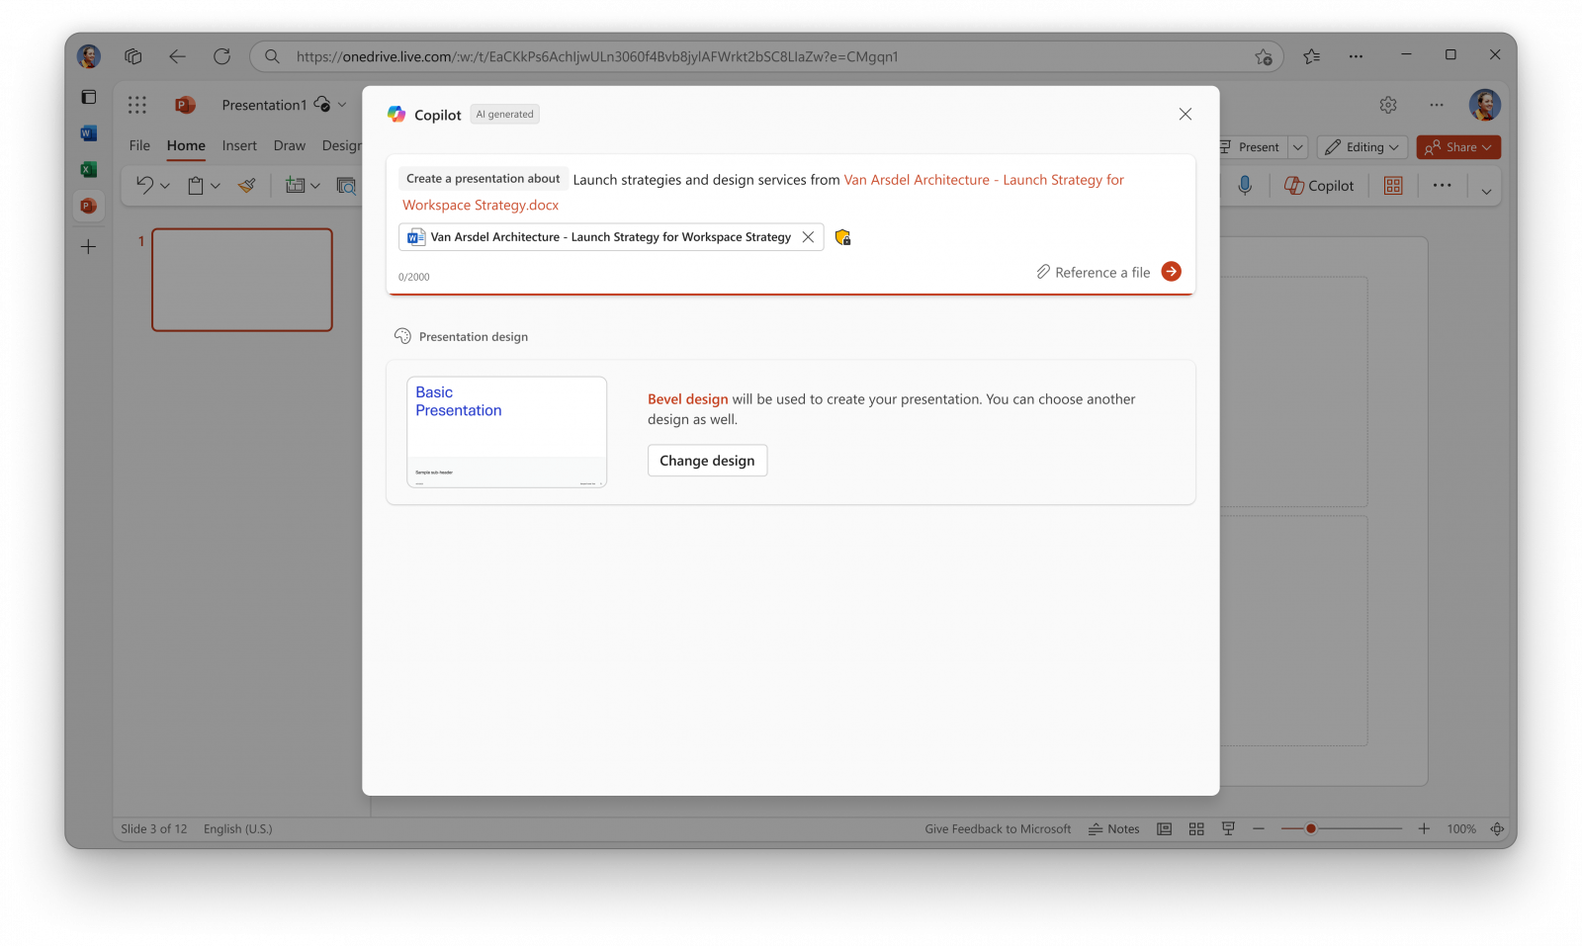Expand the ribbon display options chevron
The image size is (1582, 946).
pos(1486,191)
